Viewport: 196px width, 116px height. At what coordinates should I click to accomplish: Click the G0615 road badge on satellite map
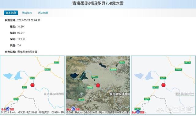(x=113, y=69)
